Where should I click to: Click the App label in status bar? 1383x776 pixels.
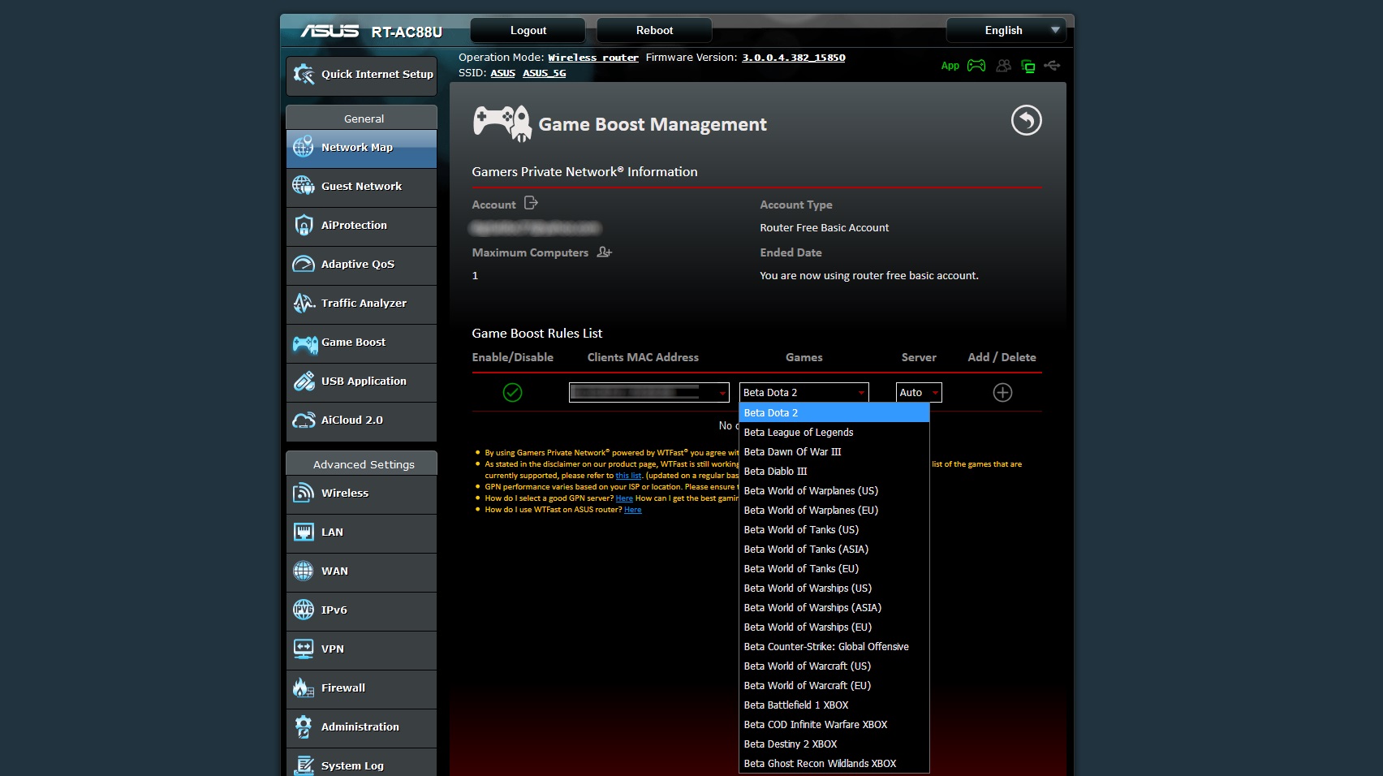coord(950,66)
